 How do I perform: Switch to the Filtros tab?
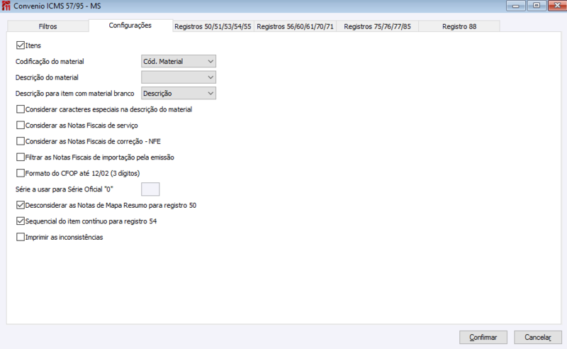[47, 26]
